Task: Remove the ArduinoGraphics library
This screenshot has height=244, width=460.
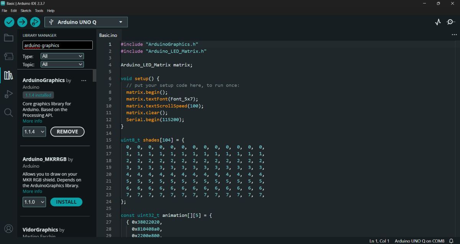Action: click(x=67, y=132)
